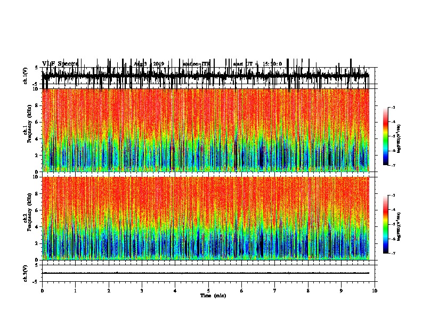This screenshot has height=326, width=422.
Task: Click the time axis tick label '1'
Action: click(75, 290)
